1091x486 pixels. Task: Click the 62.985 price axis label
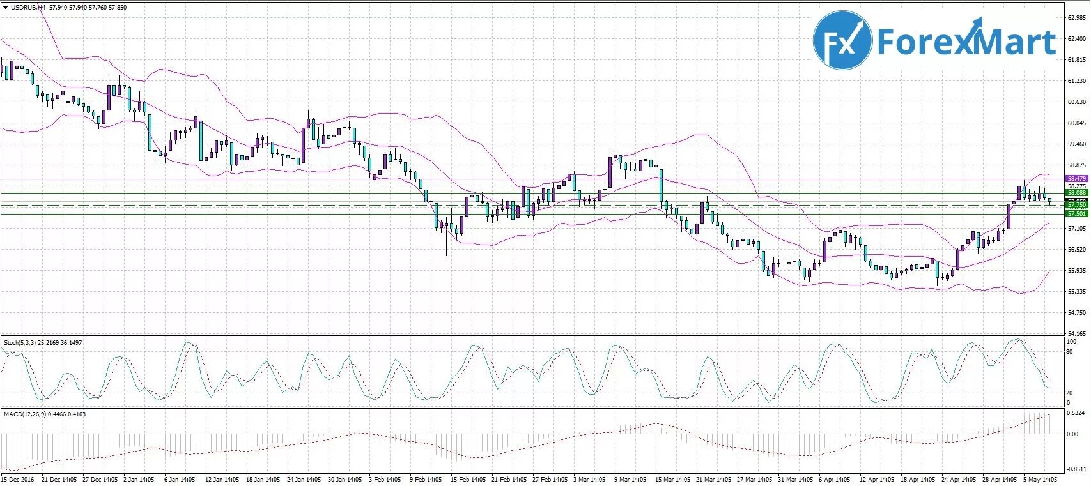(1077, 18)
